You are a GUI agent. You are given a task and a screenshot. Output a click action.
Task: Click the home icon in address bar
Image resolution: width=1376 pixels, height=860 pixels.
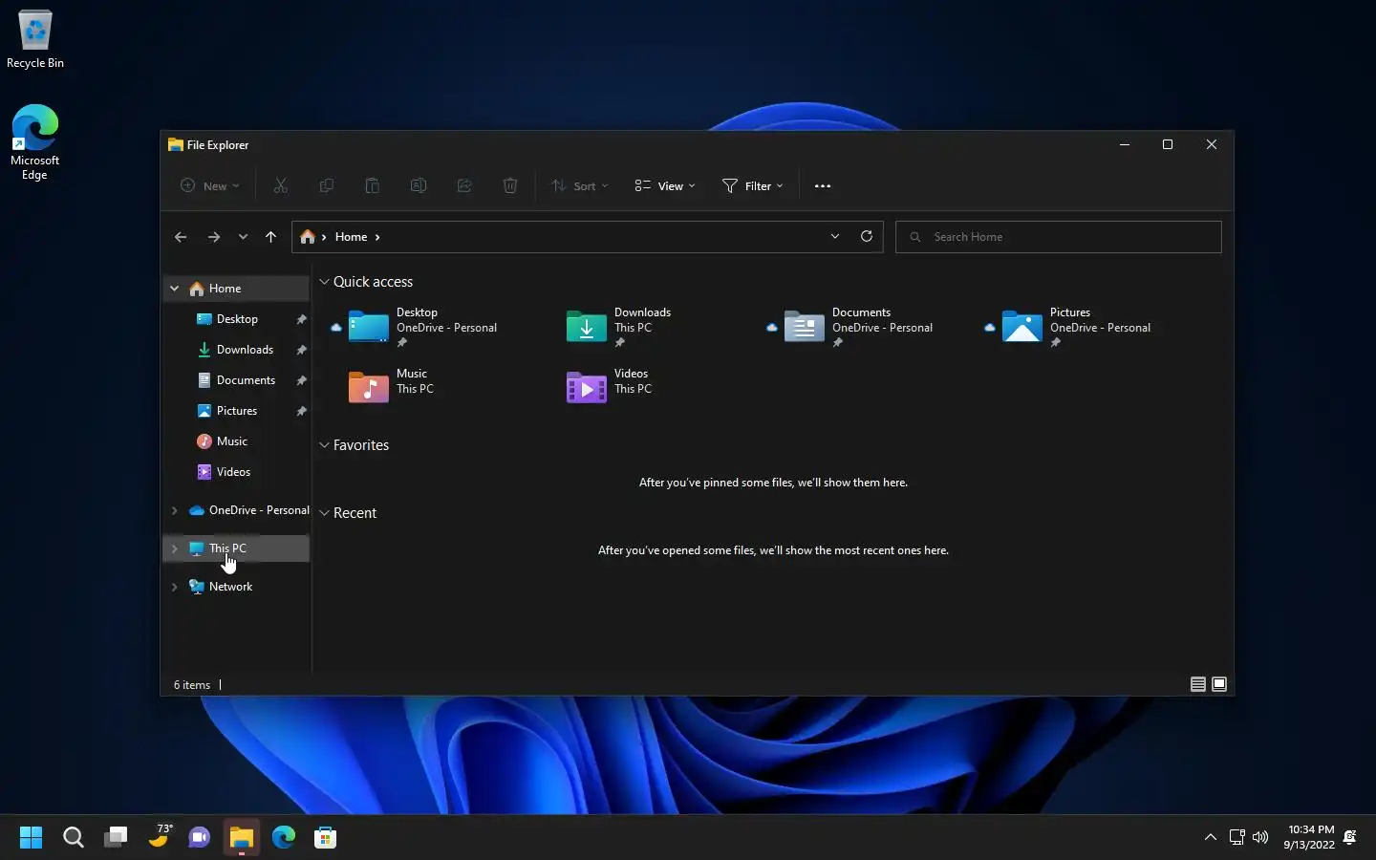[308, 237]
